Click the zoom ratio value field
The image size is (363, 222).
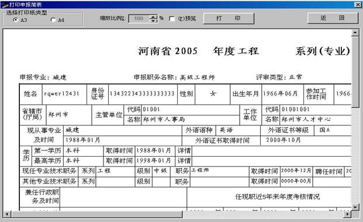click(x=139, y=19)
